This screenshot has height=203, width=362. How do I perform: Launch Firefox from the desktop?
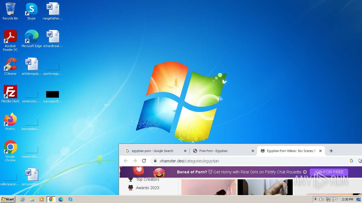[10, 122]
